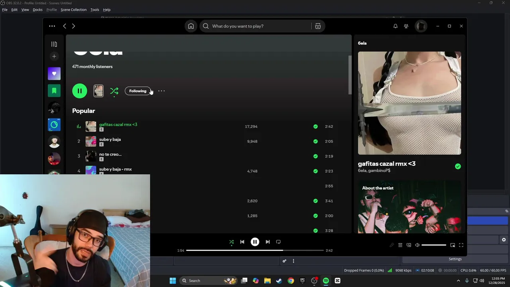Mute Spotify with the speaker icon
The width and height of the screenshot is (510, 287).
coord(417,245)
